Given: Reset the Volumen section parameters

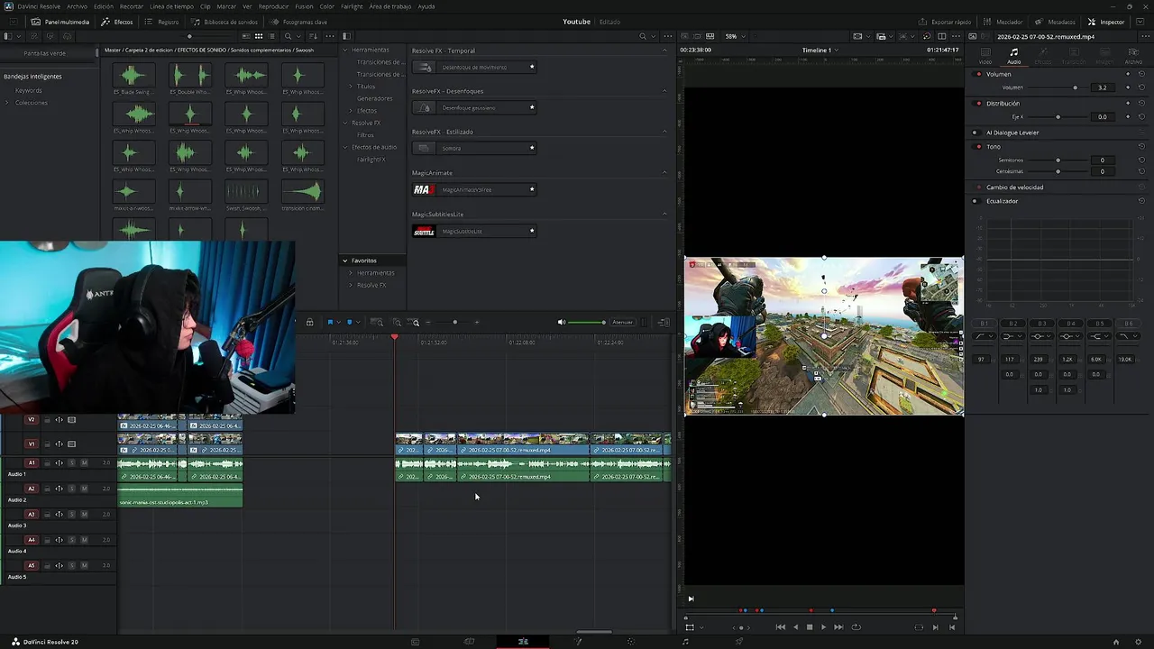Looking at the screenshot, I should coord(1141,74).
